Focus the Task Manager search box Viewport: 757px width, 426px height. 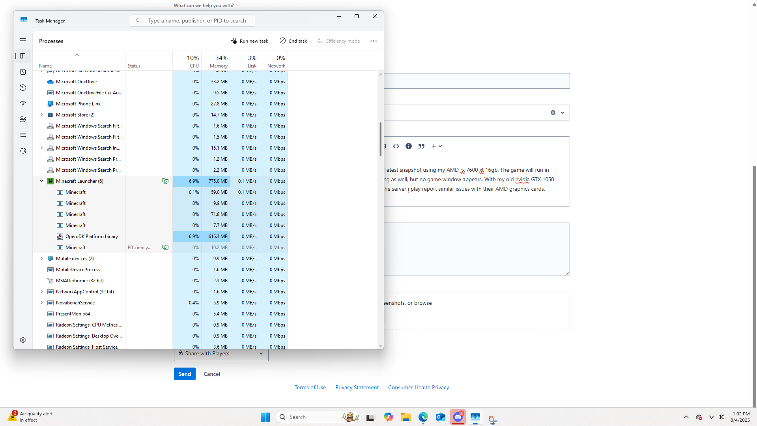pos(193,21)
